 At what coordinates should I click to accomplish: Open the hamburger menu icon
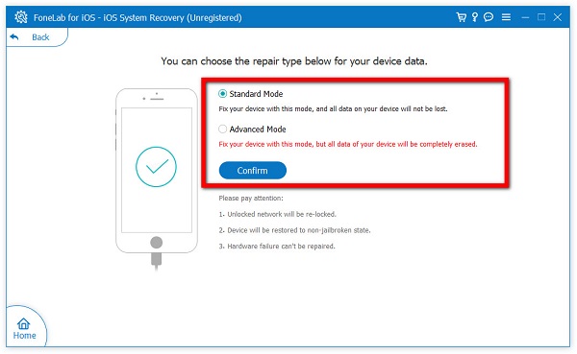pyautogui.click(x=506, y=17)
